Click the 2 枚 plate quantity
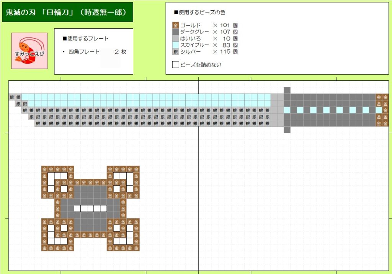The width and height of the screenshot is (392, 274). (x=120, y=52)
